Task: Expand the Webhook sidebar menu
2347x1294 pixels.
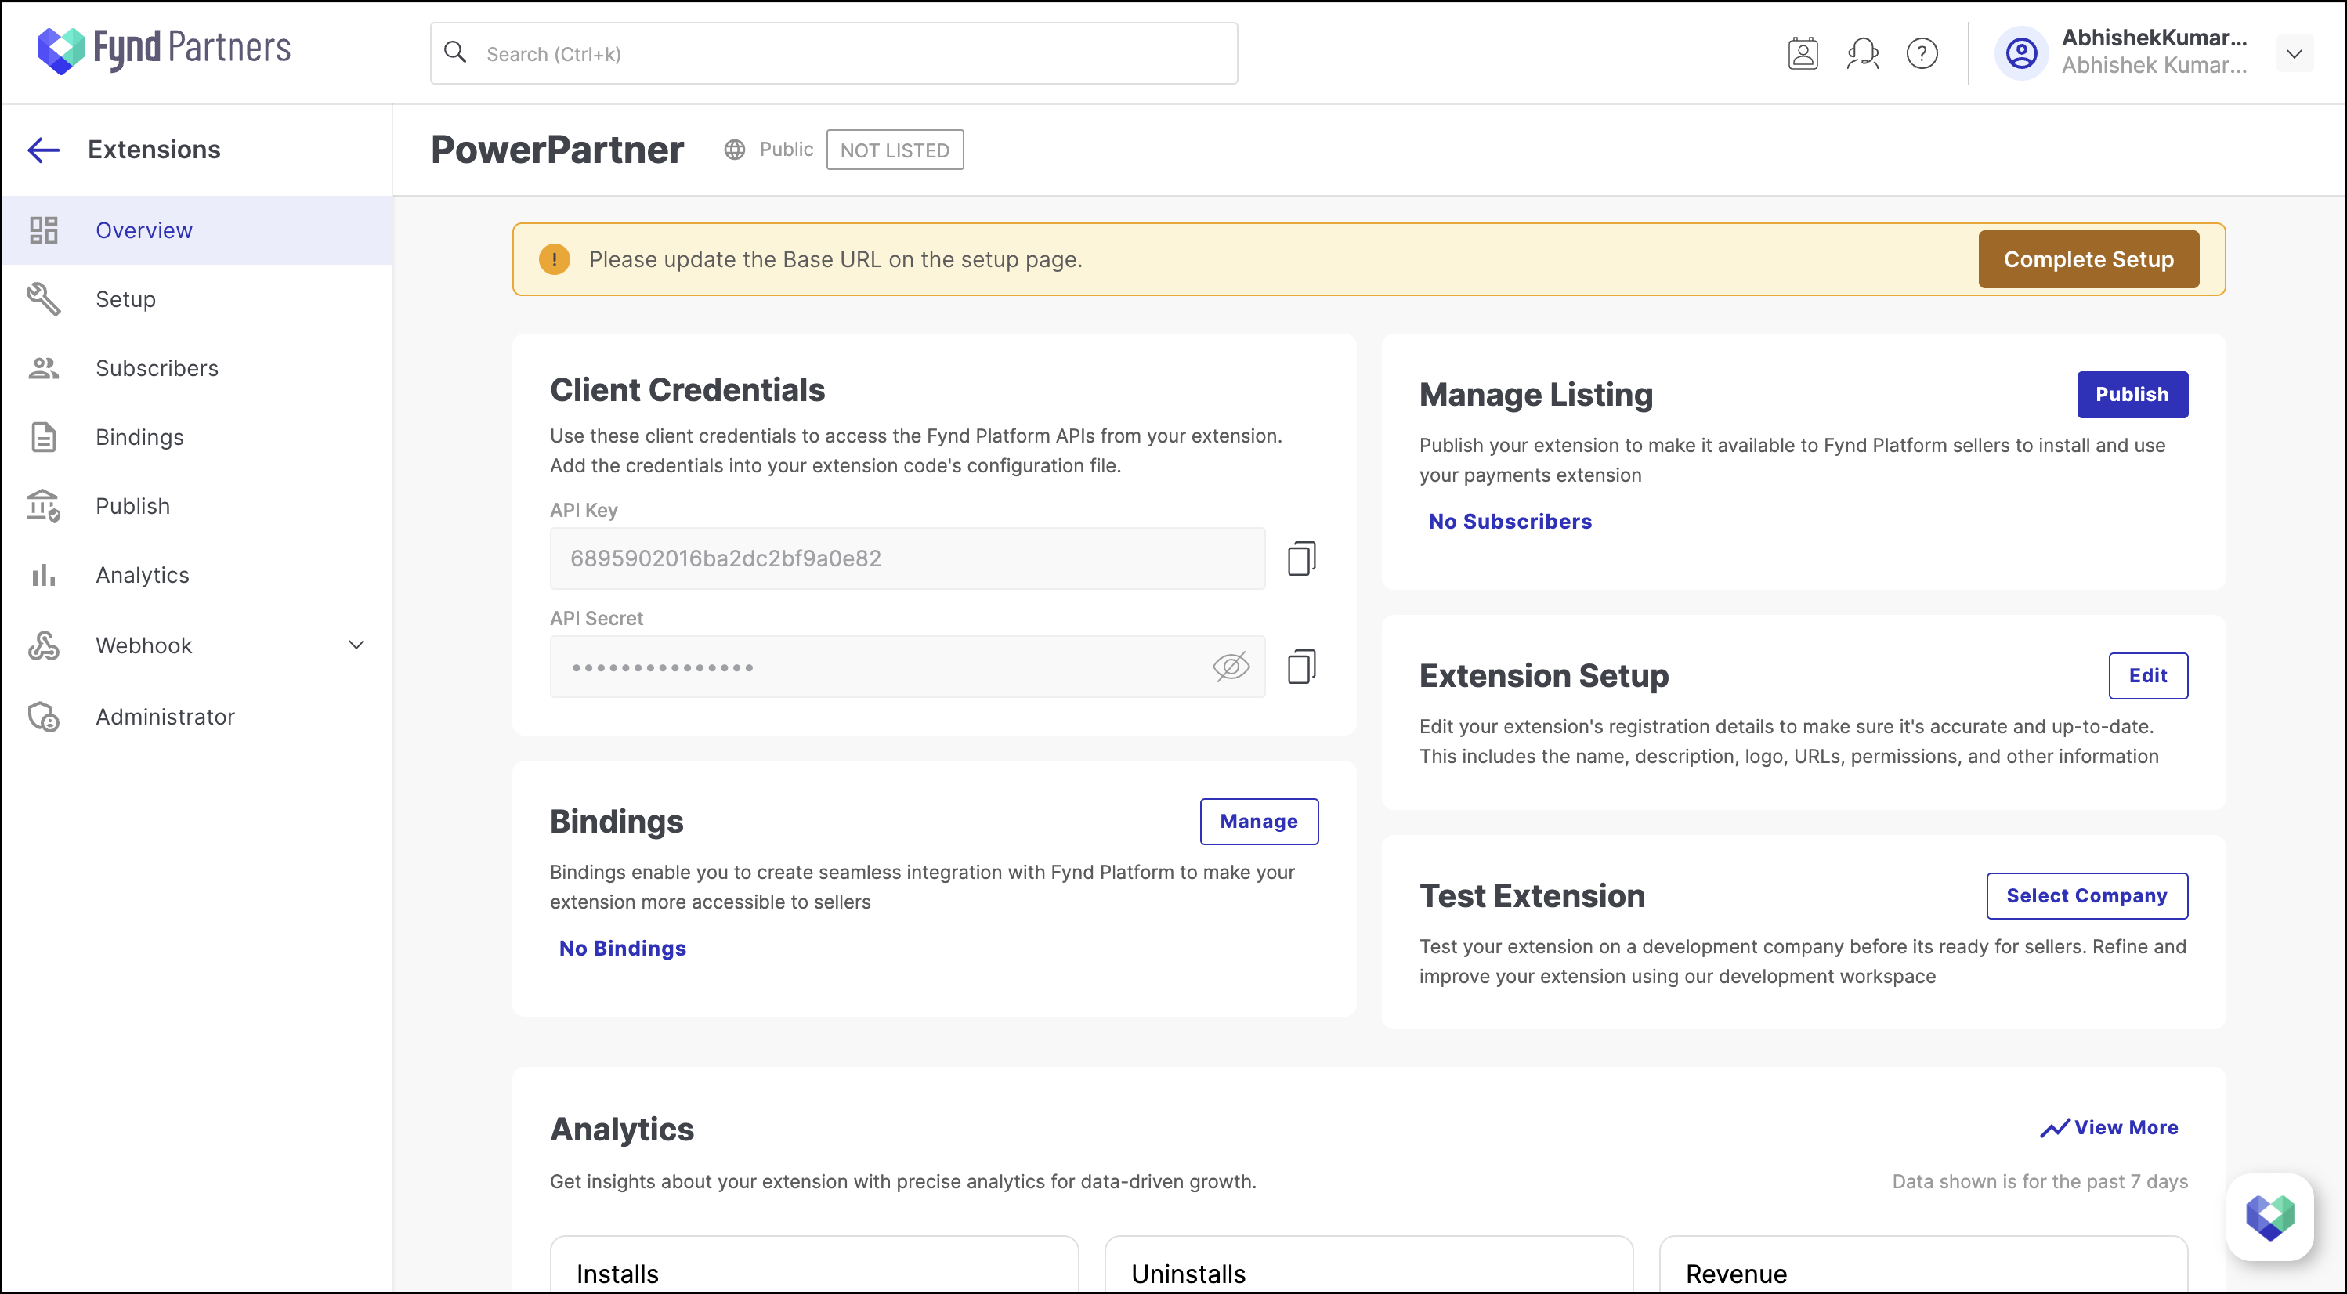Action: (x=356, y=645)
